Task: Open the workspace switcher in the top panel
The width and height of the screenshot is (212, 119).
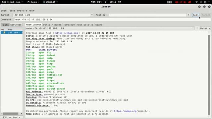Action: [169, 2]
